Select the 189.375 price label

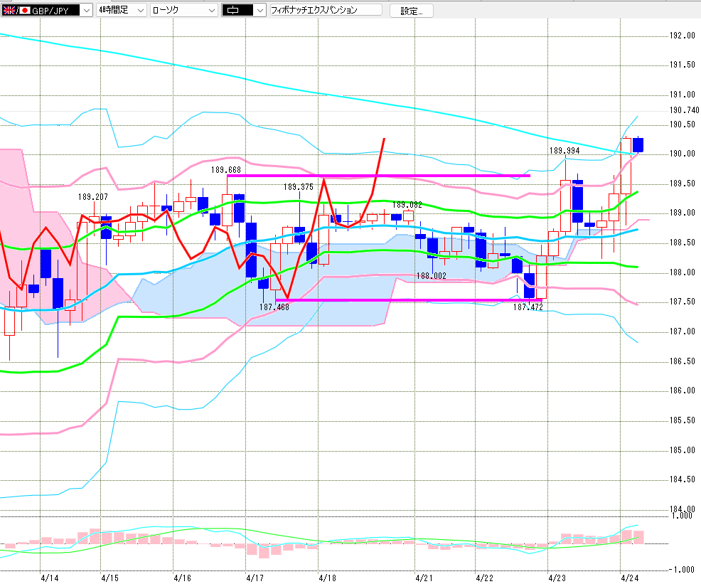[298, 187]
